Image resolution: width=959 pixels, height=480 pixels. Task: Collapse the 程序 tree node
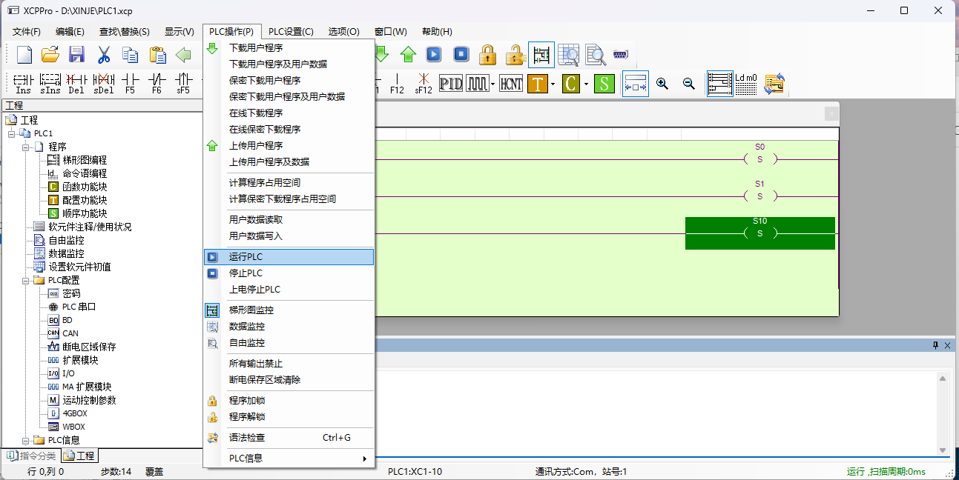tap(25, 147)
